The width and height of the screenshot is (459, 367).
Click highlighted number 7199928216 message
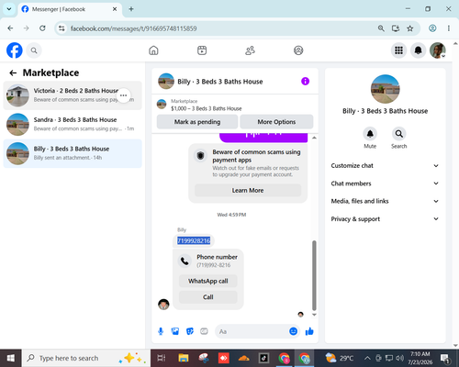[x=194, y=240]
